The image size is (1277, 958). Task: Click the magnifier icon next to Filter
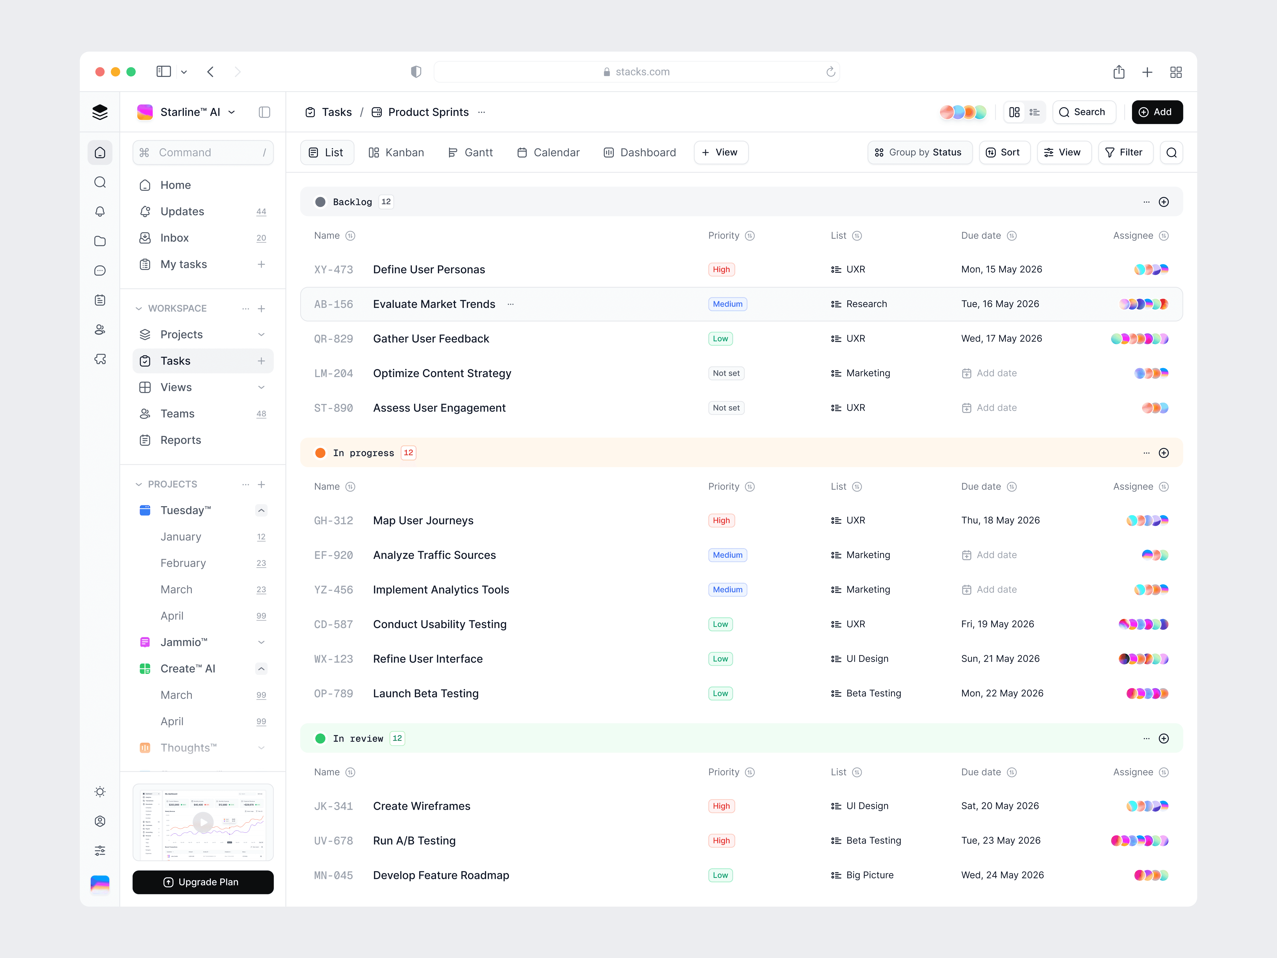coord(1171,152)
